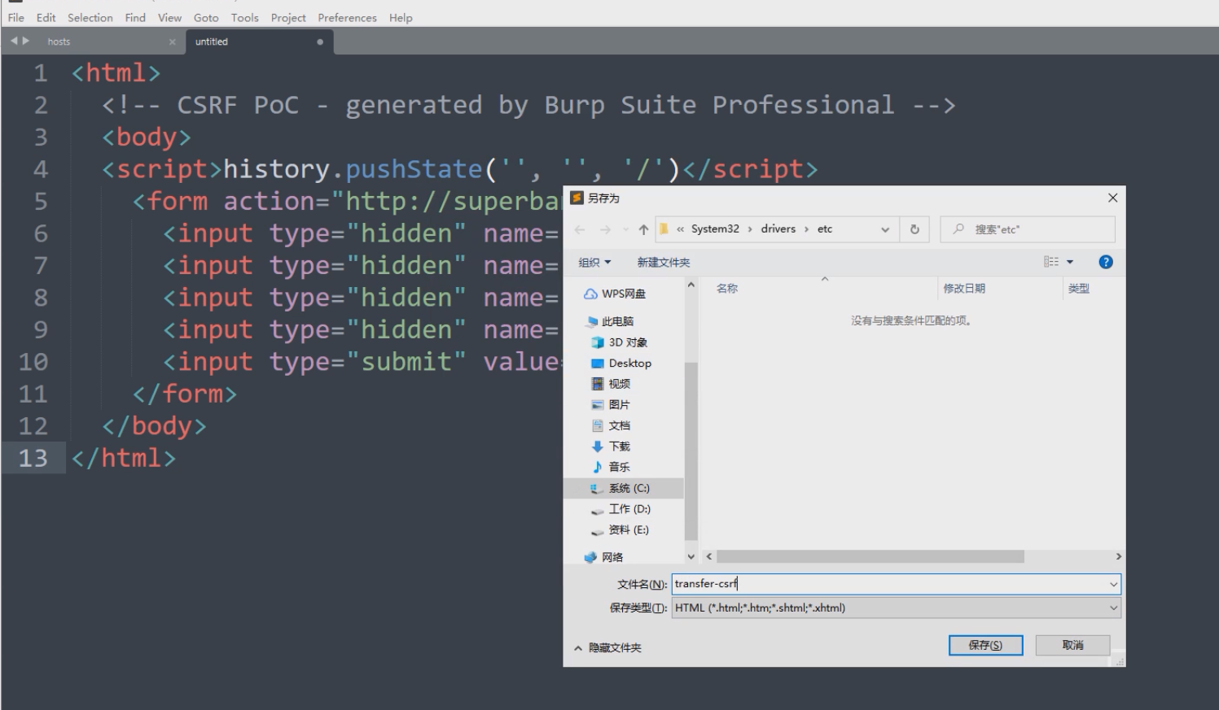Click navigation pane scroll down arrow
The image size is (1219, 710).
pyautogui.click(x=691, y=557)
